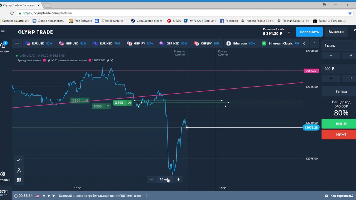Switch to the EUR NZD asset tab
356x200 pixels.
click(x=107, y=43)
